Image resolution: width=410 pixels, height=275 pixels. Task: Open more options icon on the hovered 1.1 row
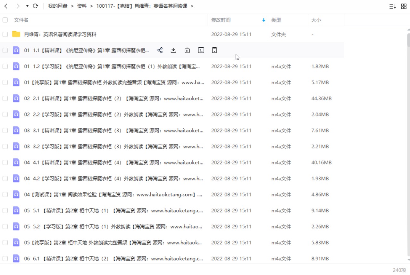coord(214,50)
